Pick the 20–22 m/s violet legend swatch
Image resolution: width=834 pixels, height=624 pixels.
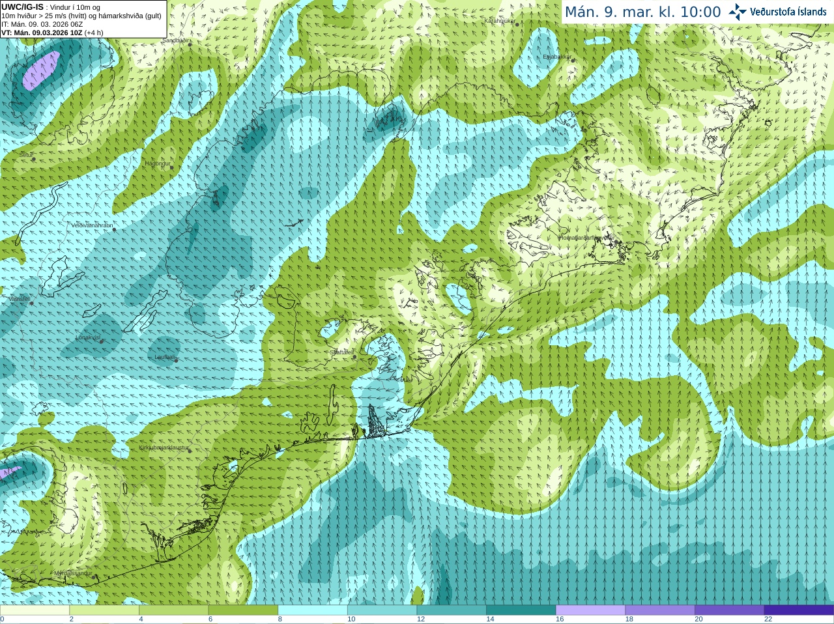pos(730,610)
